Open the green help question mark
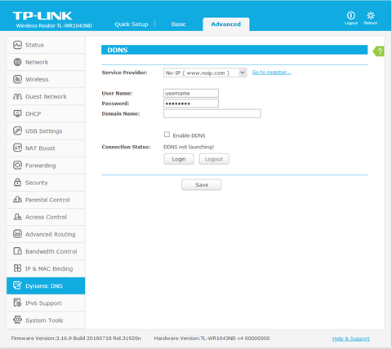The width and height of the screenshot is (392, 349). 379,51
